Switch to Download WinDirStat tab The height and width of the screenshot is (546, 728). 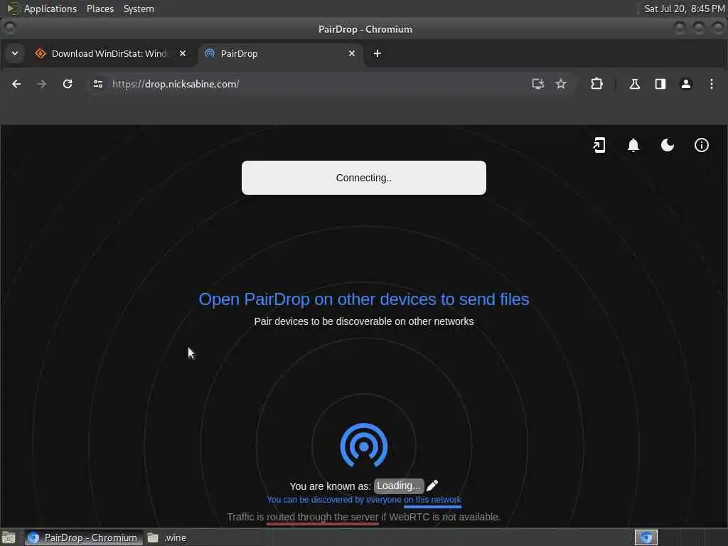pos(109,53)
